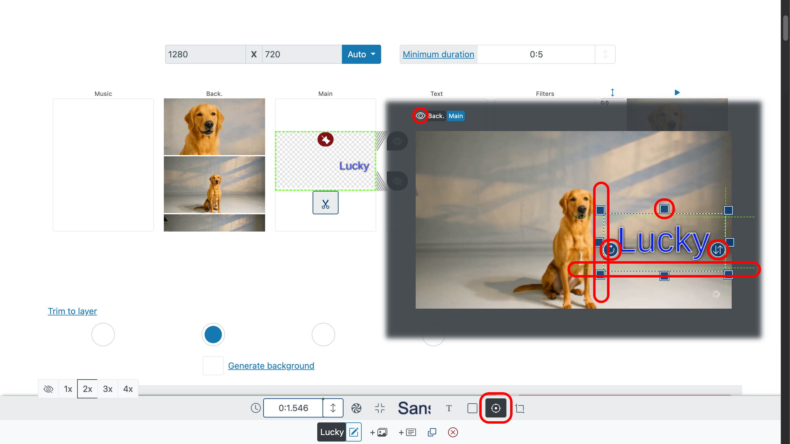This screenshot has width=790, height=444.
Task: Open the Sans font selector
Action: (414, 408)
